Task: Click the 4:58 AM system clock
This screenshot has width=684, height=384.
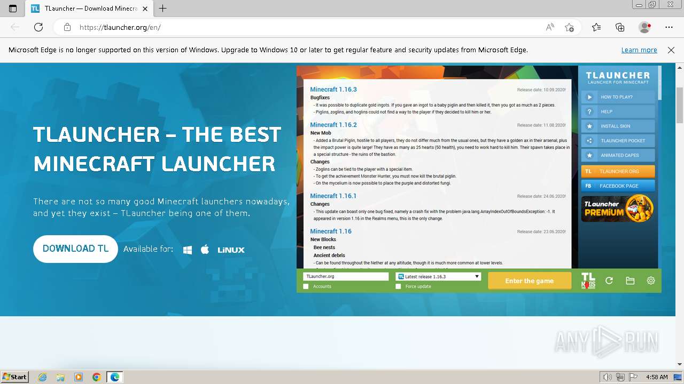Action: point(657,377)
